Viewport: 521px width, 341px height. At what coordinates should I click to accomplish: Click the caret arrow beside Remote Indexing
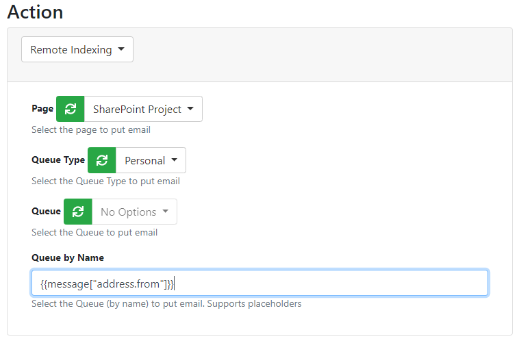[x=121, y=50]
